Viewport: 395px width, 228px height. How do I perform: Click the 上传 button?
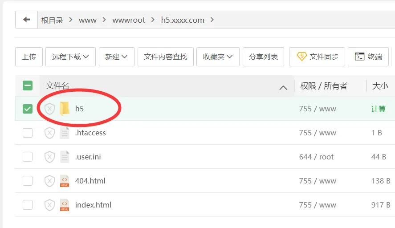[x=29, y=57]
